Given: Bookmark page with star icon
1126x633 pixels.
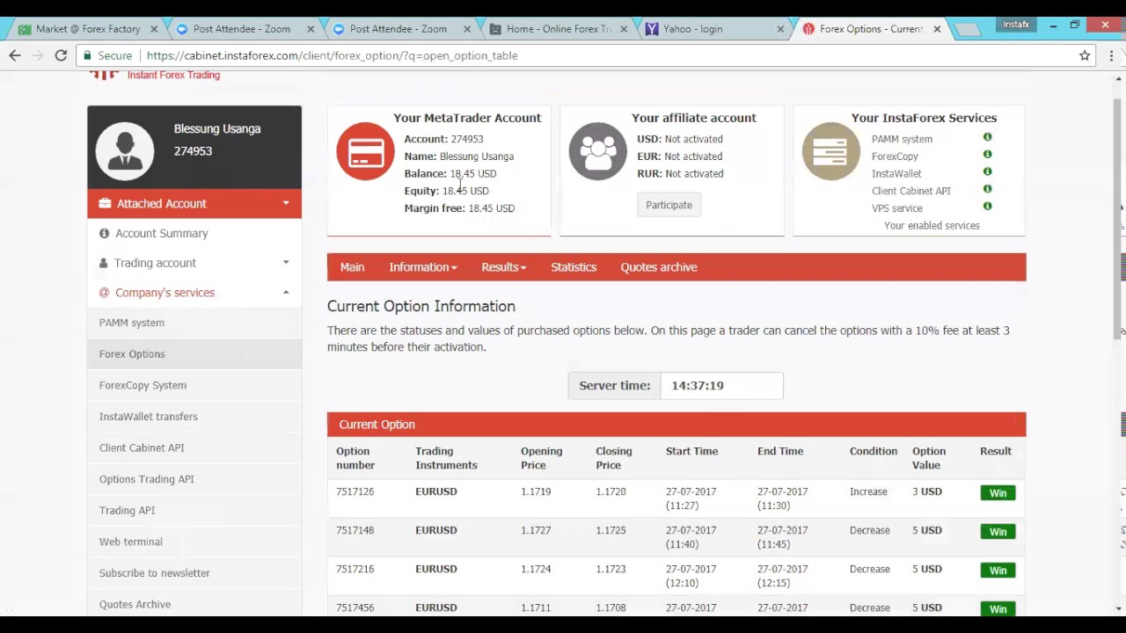Looking at the screenshot, I should pyautogui.click(x=1085, y=55).
